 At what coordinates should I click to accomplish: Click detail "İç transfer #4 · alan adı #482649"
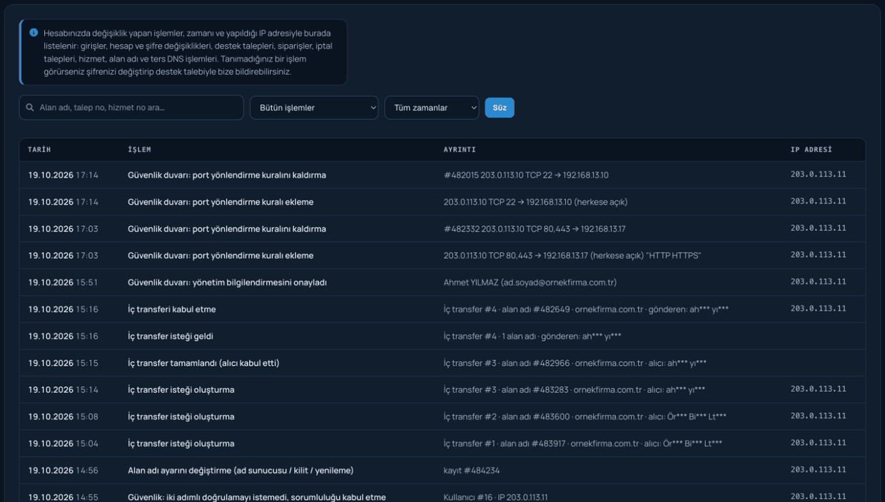click(x=586, y=309)
